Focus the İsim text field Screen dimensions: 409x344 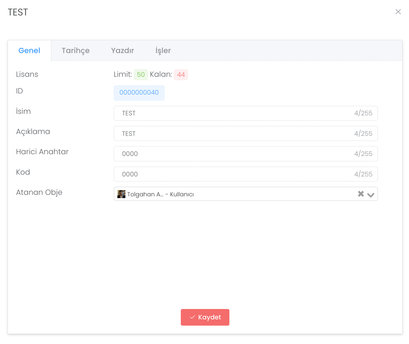(x=234, y=113)
